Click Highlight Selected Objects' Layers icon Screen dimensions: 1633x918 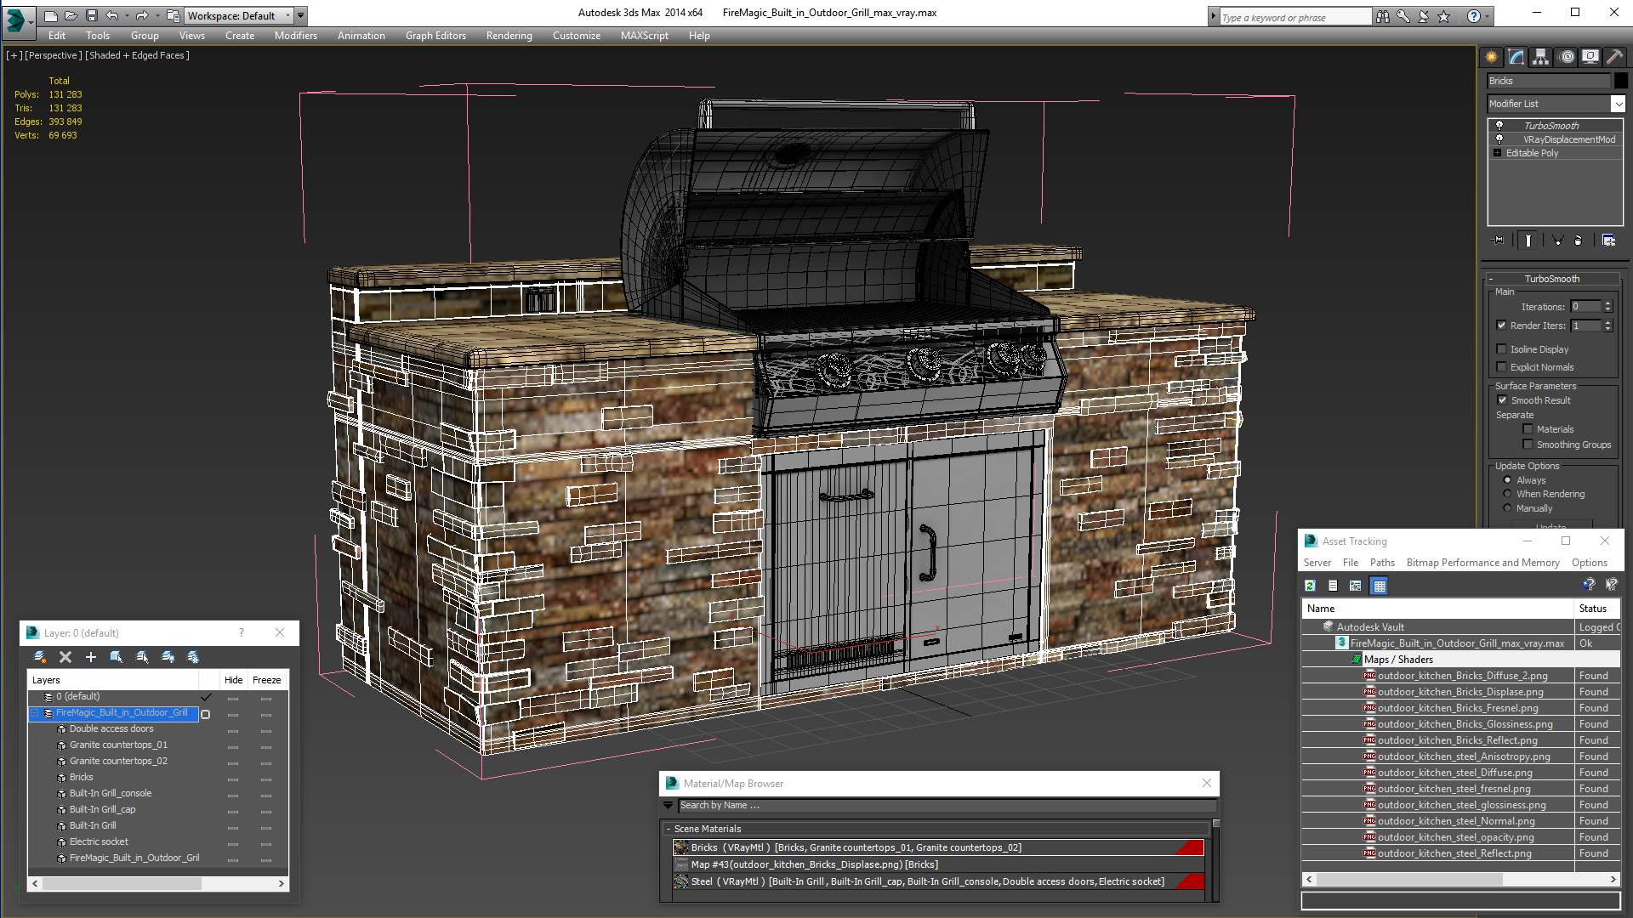[142, 657]
